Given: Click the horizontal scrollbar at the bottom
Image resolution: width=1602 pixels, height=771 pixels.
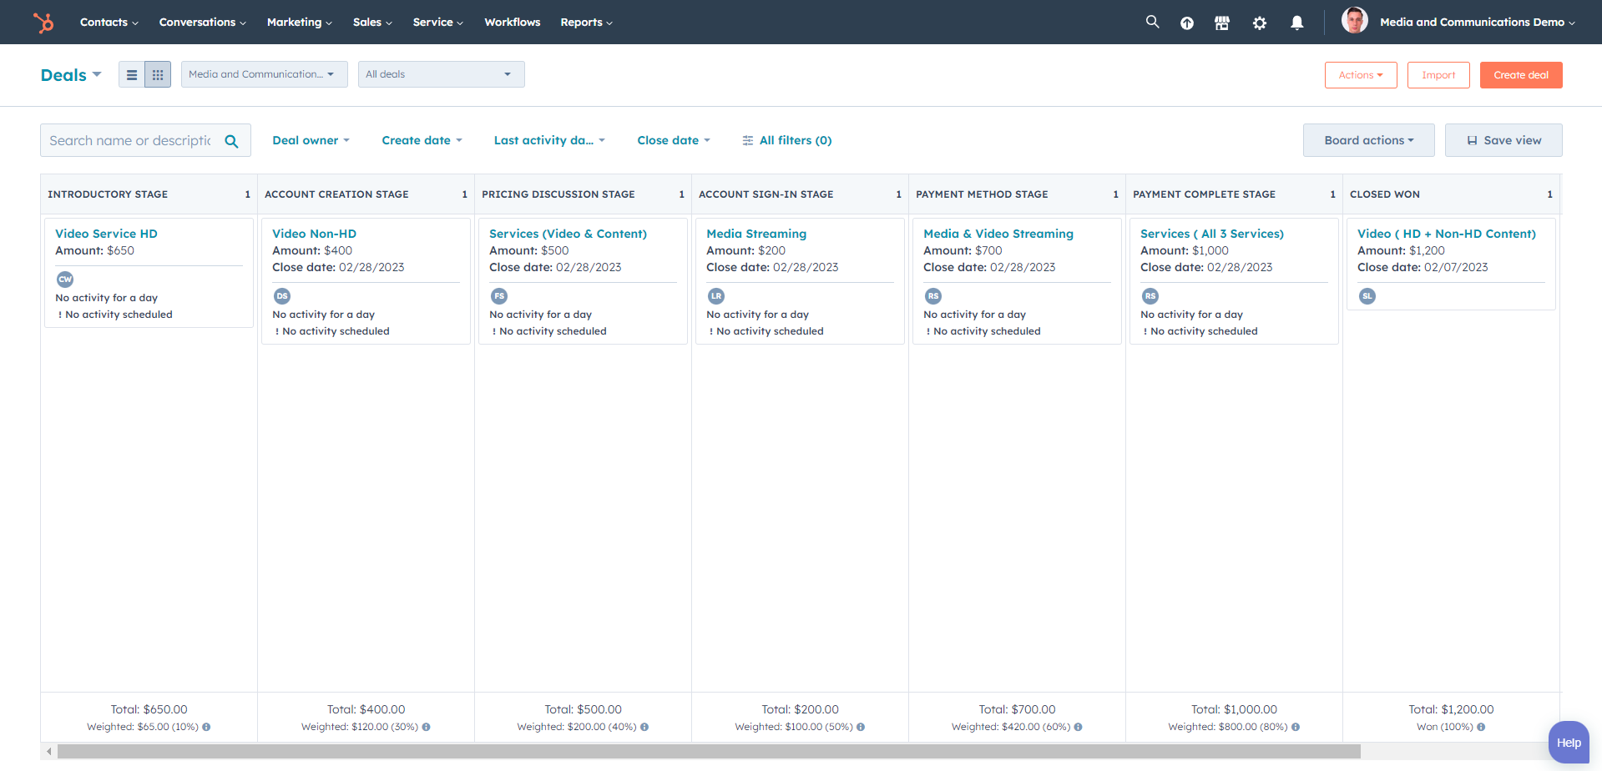Looking at the screenshot, I should point(708,752).
